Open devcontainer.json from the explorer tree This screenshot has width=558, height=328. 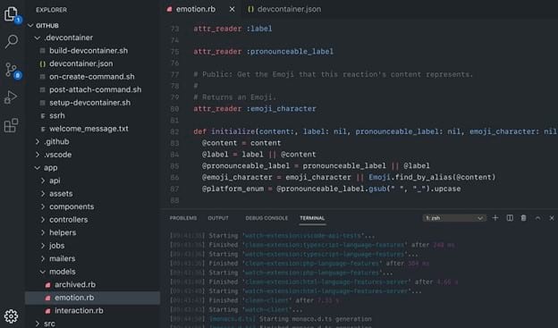[80, 63]
